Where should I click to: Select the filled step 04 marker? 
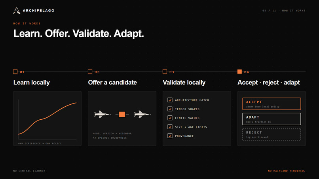tap(239, 72)
